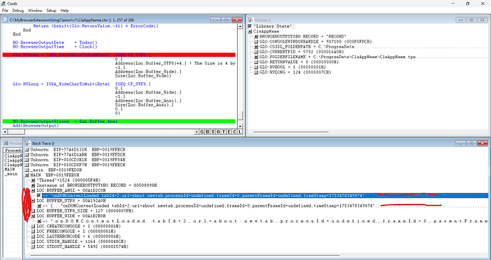Image resolution: width=491 pixels, height=260 pixels.
Task: Click icon beside LOC:FREECONSOLE
Action: point(33,232)
